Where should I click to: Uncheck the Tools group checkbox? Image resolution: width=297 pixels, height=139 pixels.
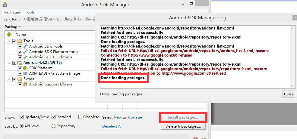tap(14, 41)
